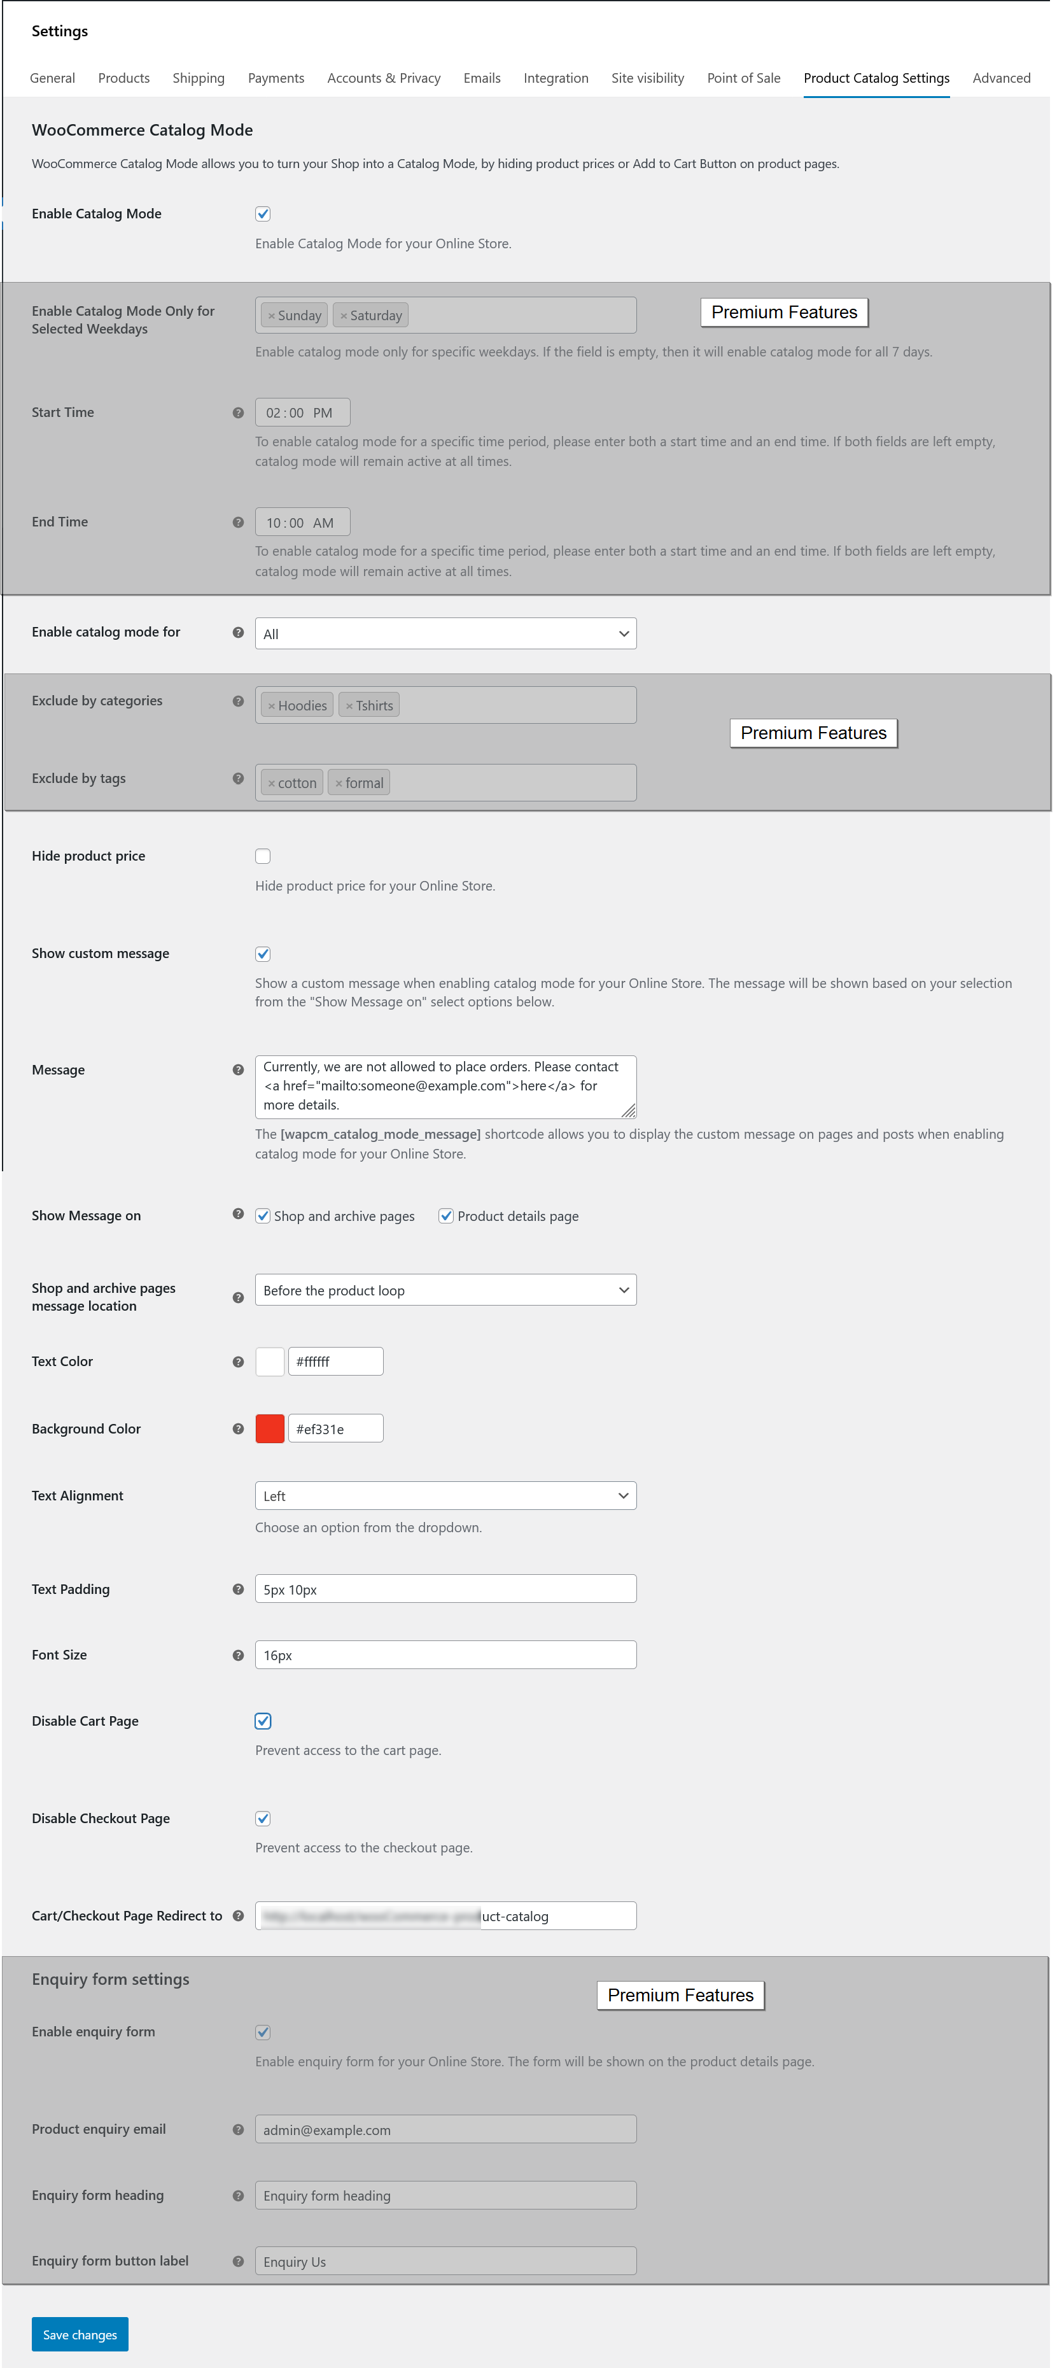Uncheck the Disable Cart Page option
This screenshot has width=1057, height=2368.
click(263, 1721)
